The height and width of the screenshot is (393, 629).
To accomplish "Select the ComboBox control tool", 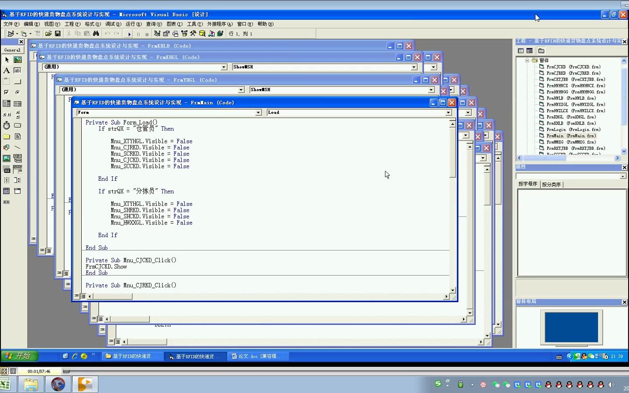I will (x=7, y=103).
